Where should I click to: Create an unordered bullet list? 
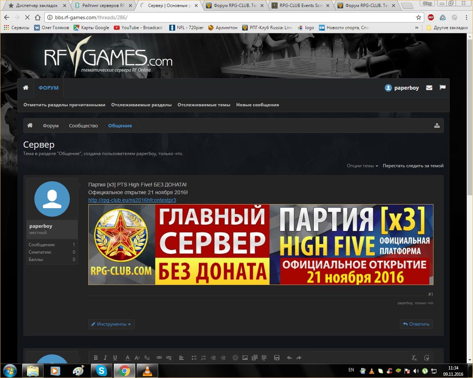point(194,358)
